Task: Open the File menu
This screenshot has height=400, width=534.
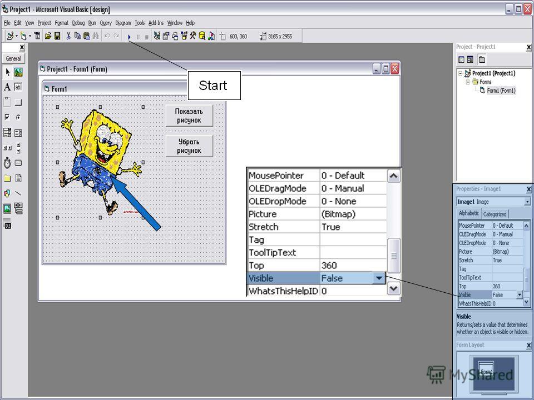Action: point(7,23)
